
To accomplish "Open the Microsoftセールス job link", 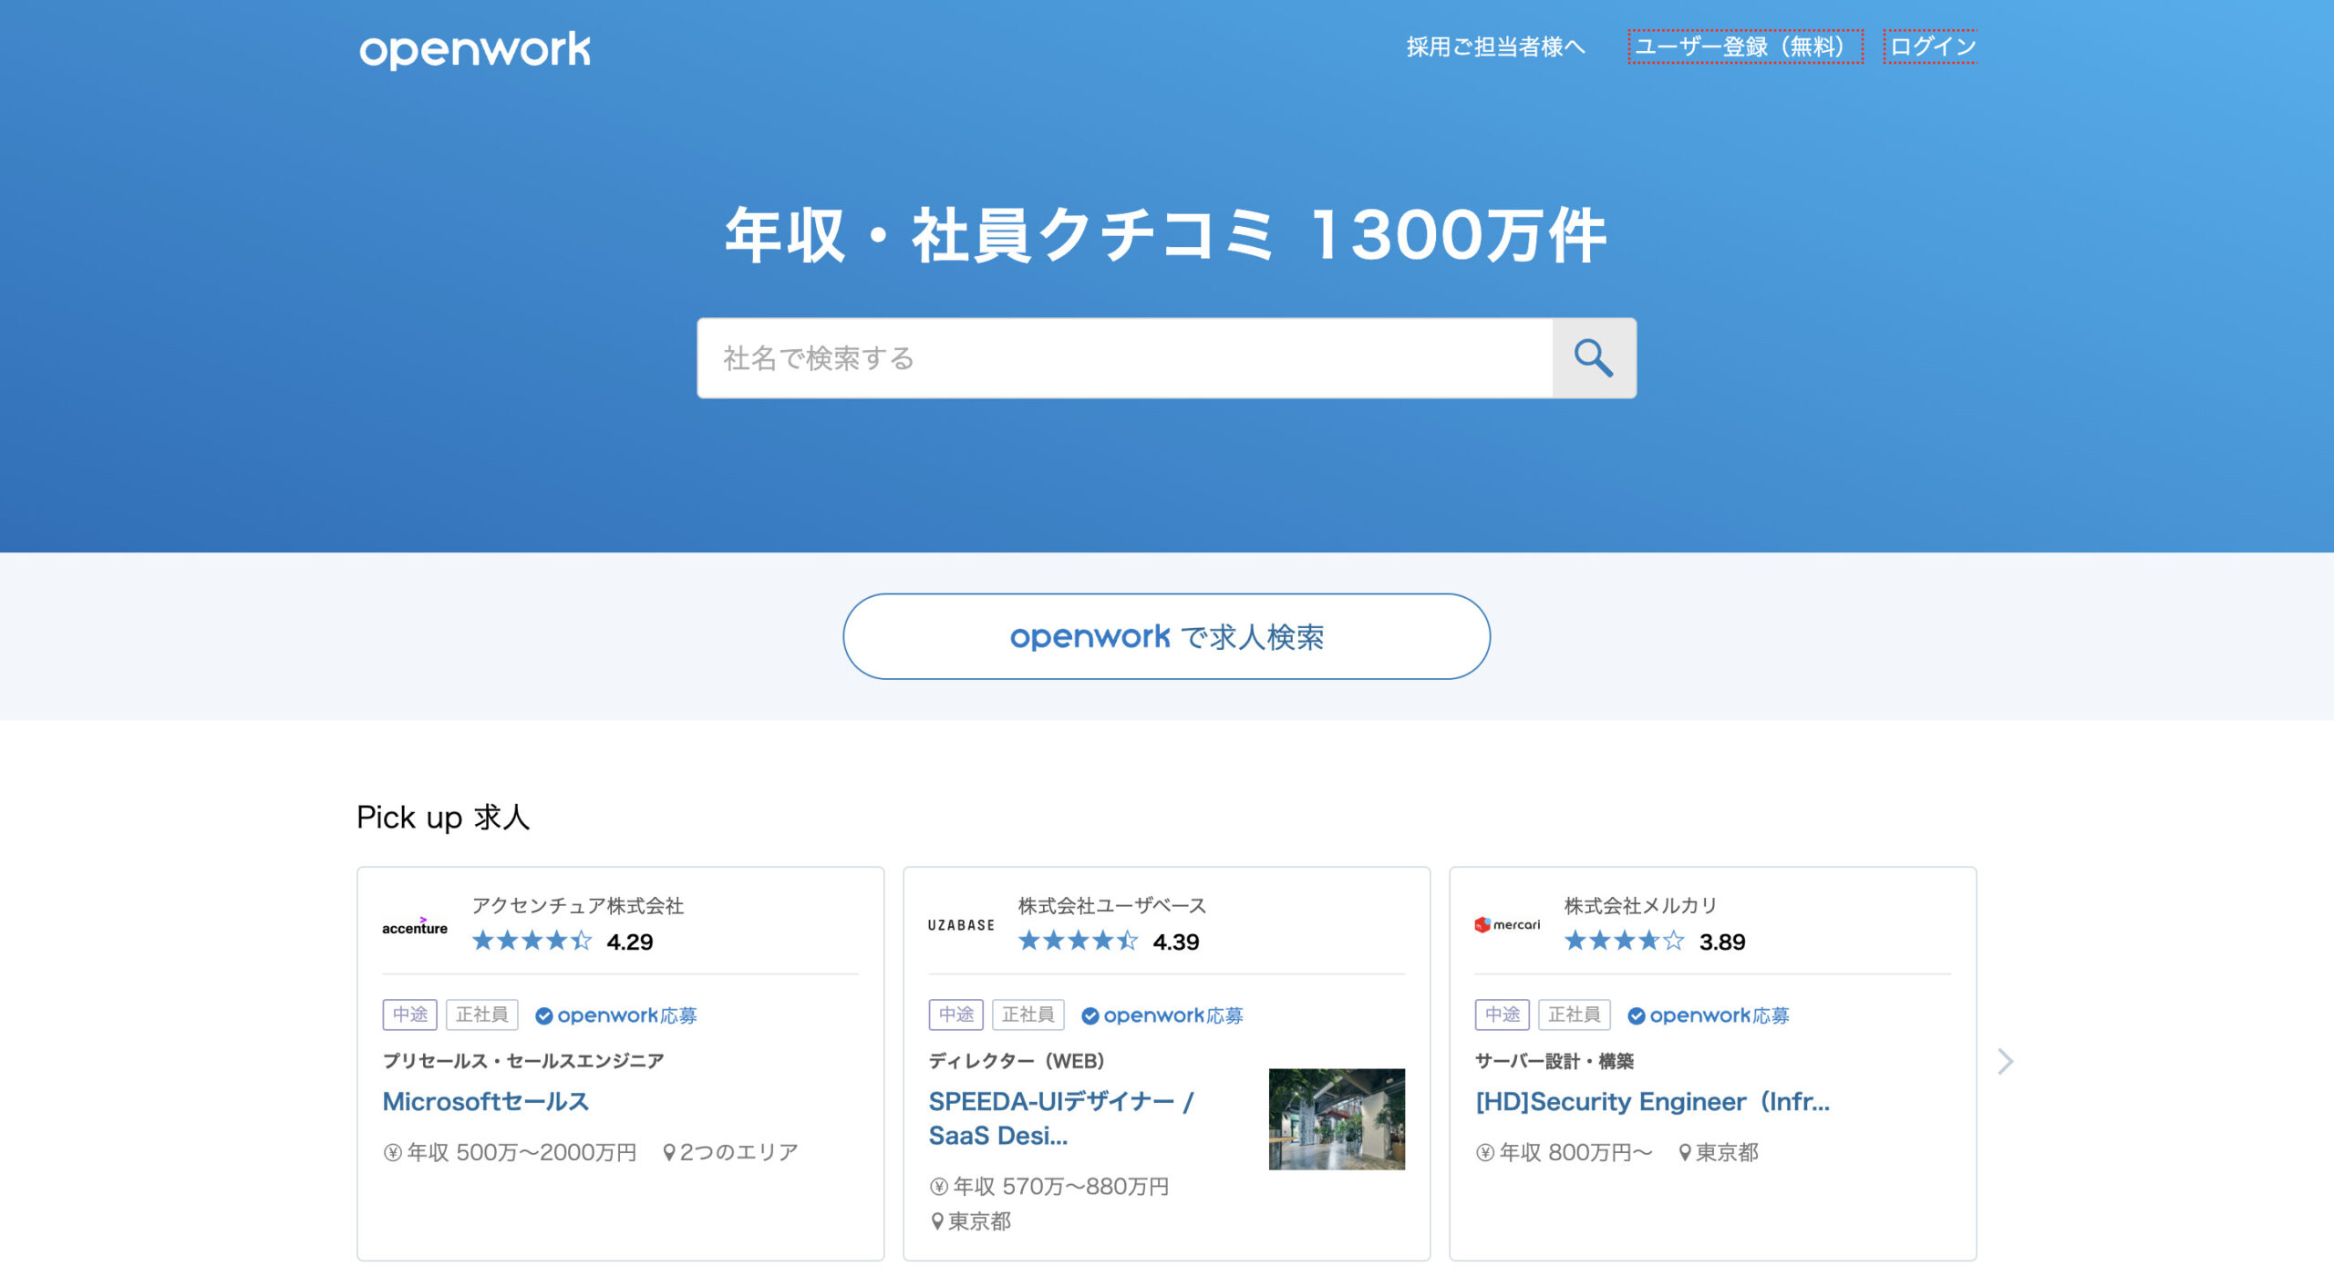I will (x=486, y=1102).
